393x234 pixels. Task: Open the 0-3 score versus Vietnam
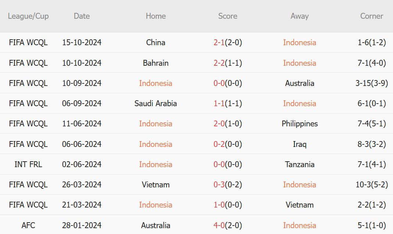point(219,185)
